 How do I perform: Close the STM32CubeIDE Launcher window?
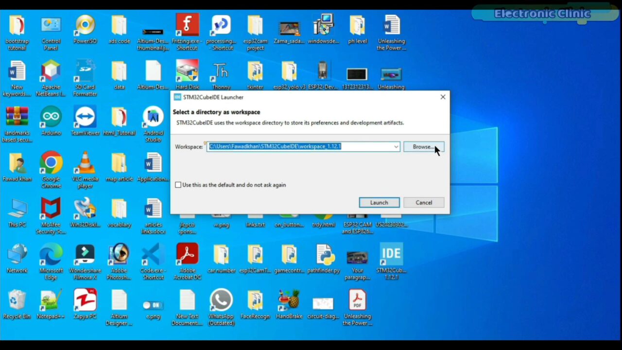coord(443,97)
